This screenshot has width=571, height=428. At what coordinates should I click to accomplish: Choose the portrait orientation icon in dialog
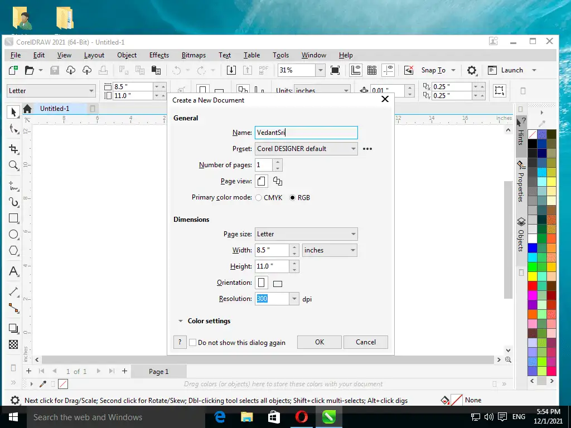261,283
